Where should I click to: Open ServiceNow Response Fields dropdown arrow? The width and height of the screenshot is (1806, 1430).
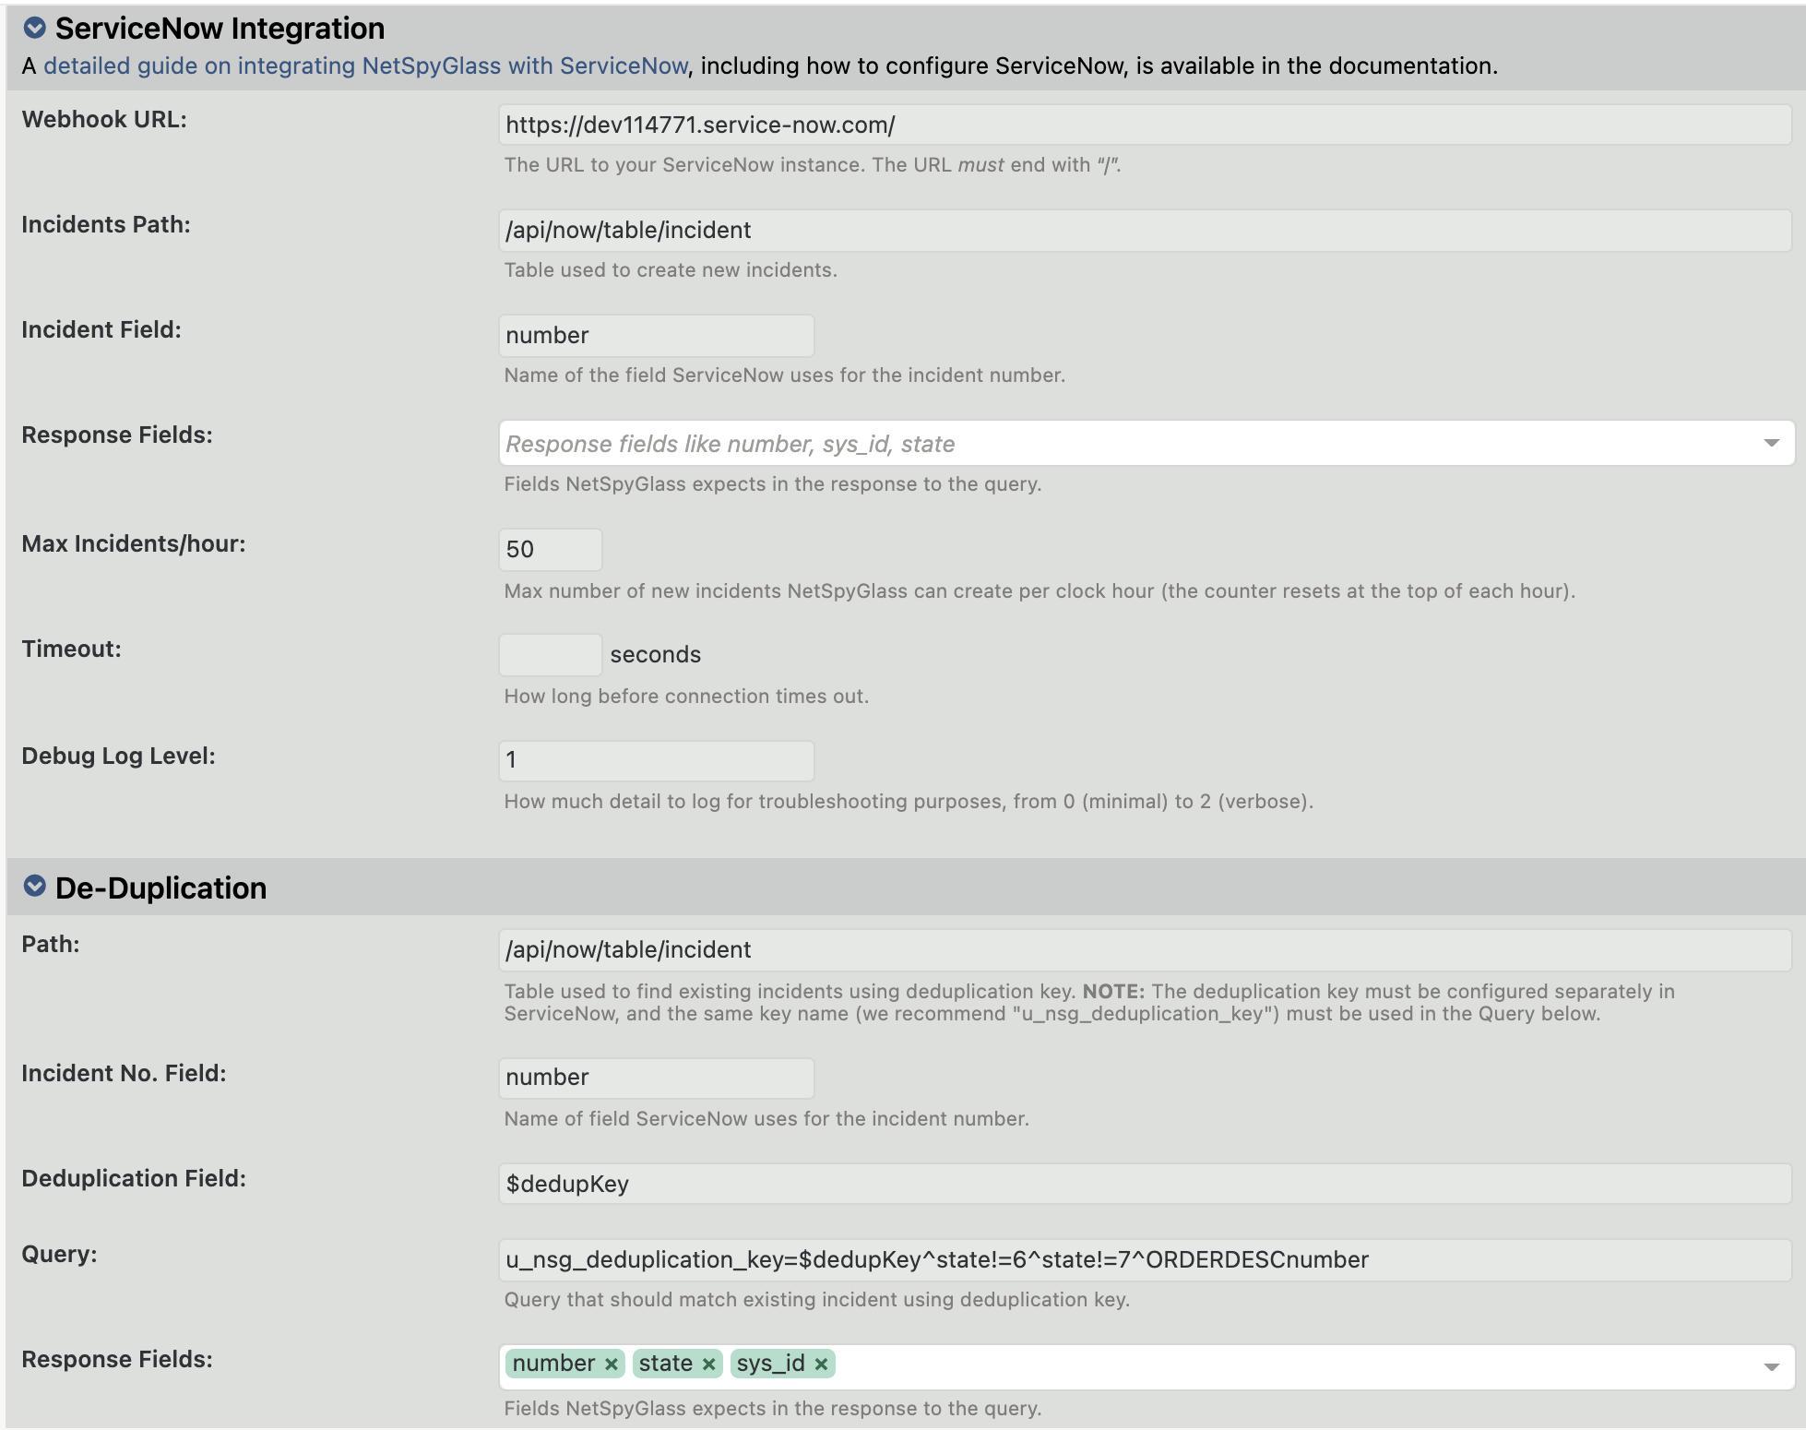pos(1771,443)
